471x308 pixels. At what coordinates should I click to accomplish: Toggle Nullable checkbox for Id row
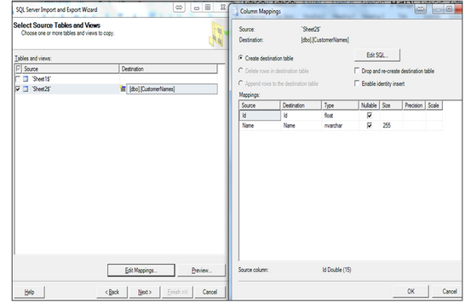pos(370,115)
